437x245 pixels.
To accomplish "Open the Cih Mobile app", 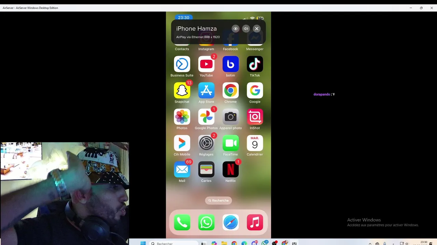I will tap(182, 143).
